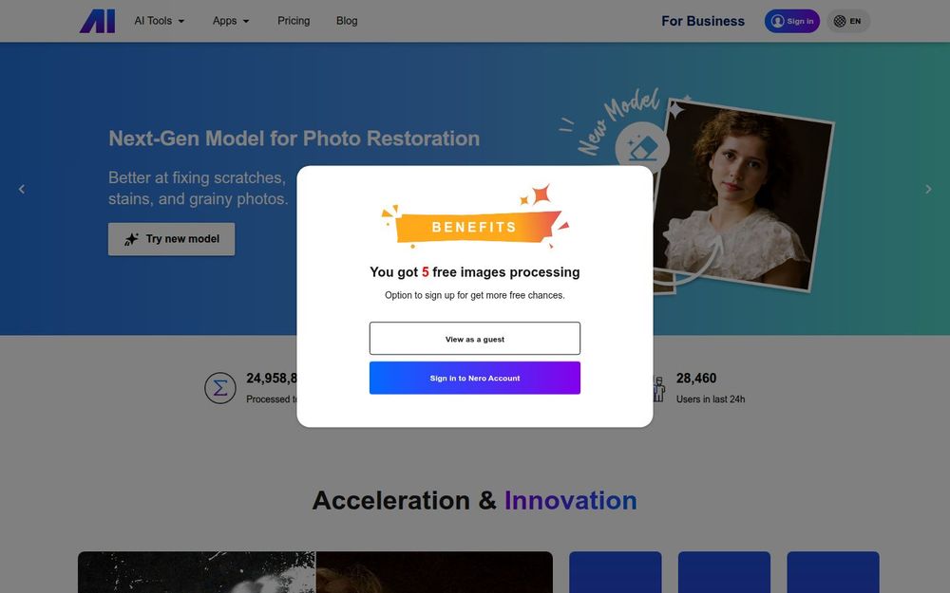
Task: Click the users-in-last-24h person icon
Action: 659,388
